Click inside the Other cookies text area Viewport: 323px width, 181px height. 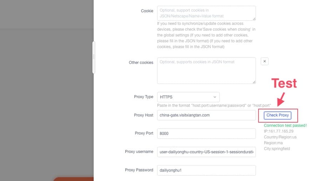tap(207, 71)
